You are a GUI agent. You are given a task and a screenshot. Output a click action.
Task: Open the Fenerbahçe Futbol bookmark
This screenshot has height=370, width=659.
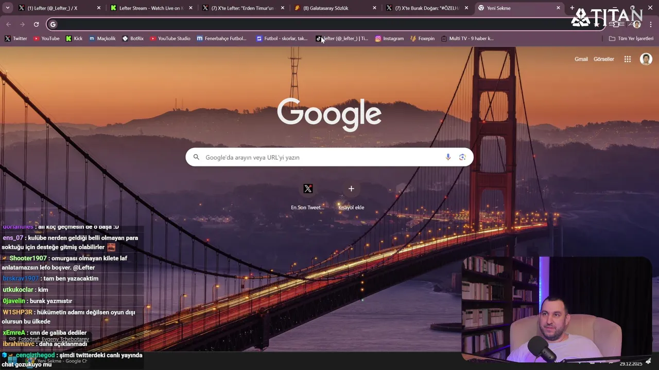click(221, 39)
